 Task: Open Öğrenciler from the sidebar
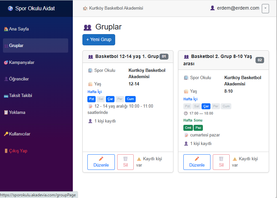point(35,79)
